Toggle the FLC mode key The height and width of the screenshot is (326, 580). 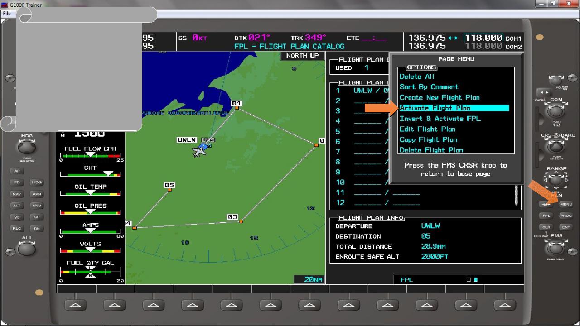tap(16, 229)
